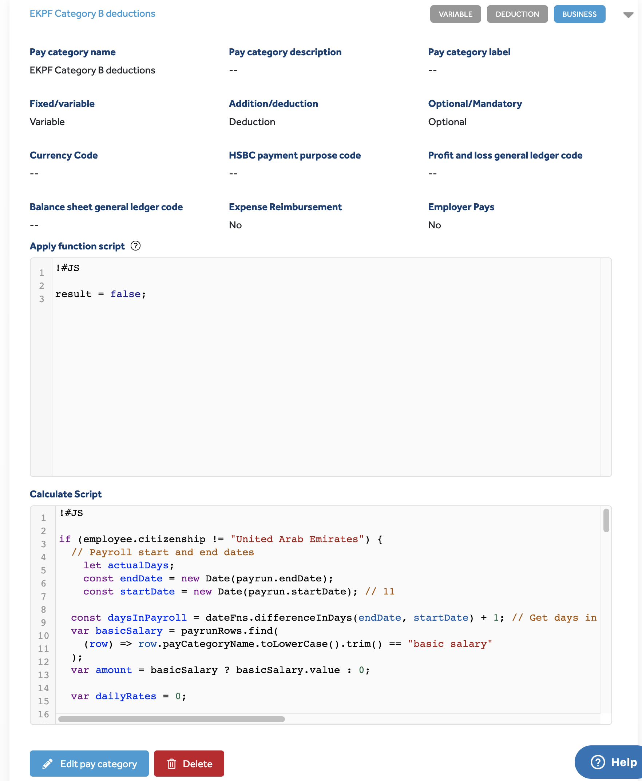Click line number 10 in Calculate Script gutter
642x781 pixels.
click(x=43, y=636)
